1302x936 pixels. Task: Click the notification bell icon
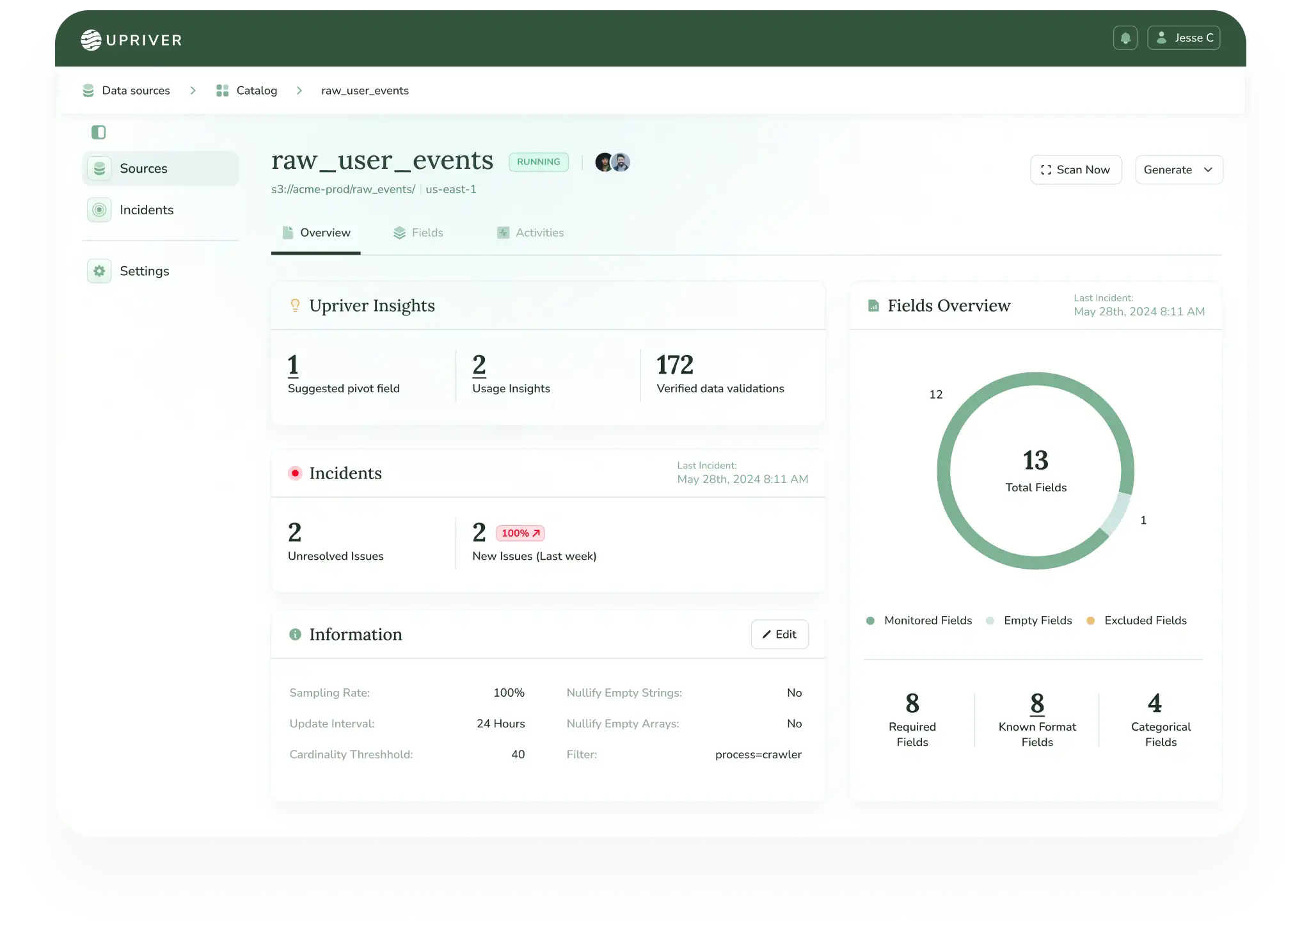point(1124,38)
